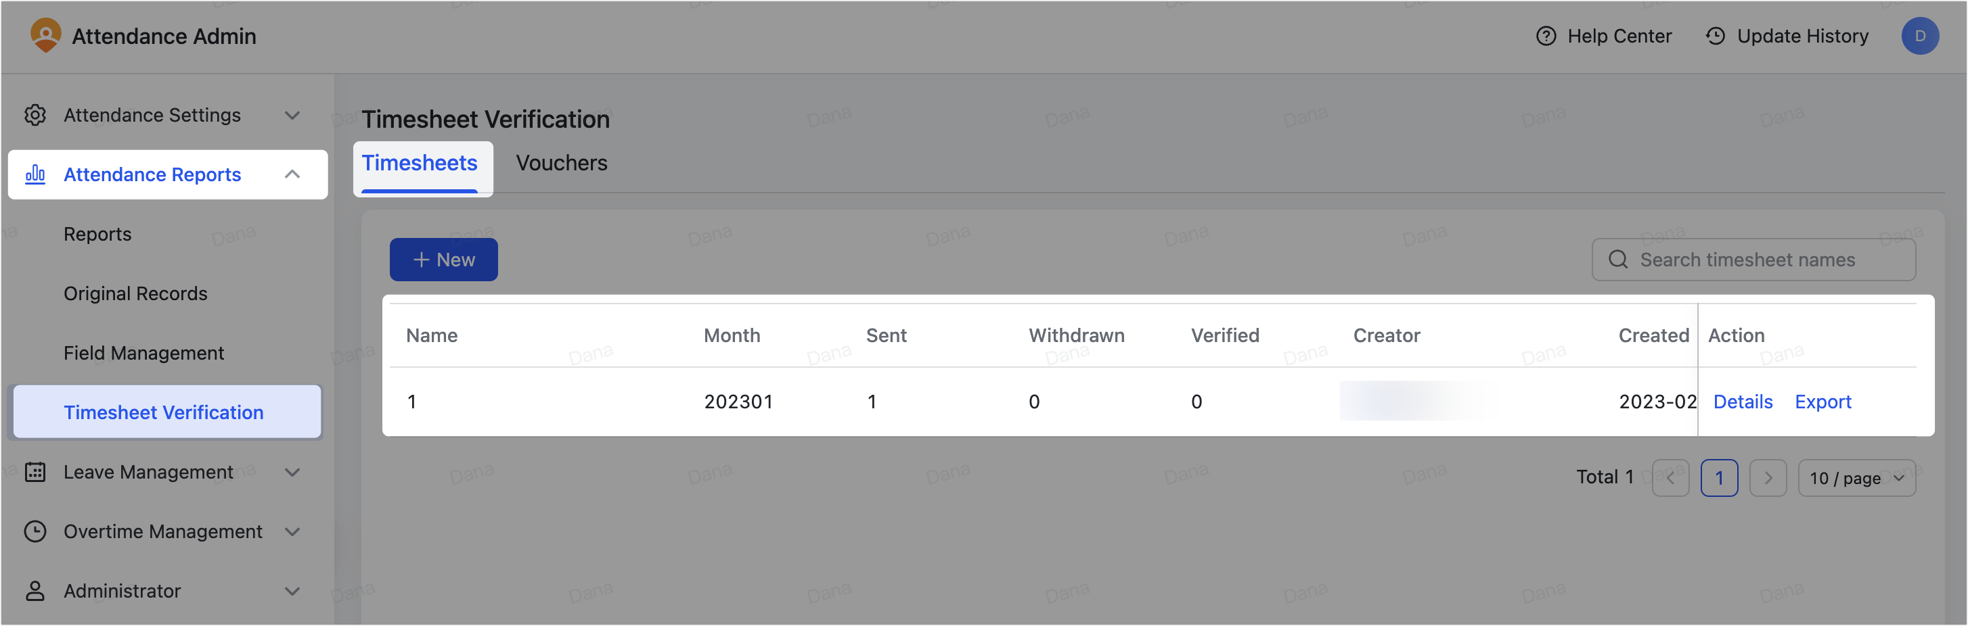Screen dimensions: 1968x626
Task: Click the New button
Action: (x=443, y=260)
